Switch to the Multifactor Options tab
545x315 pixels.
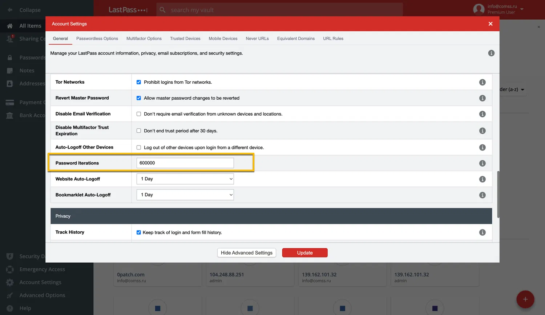[144, 39]
